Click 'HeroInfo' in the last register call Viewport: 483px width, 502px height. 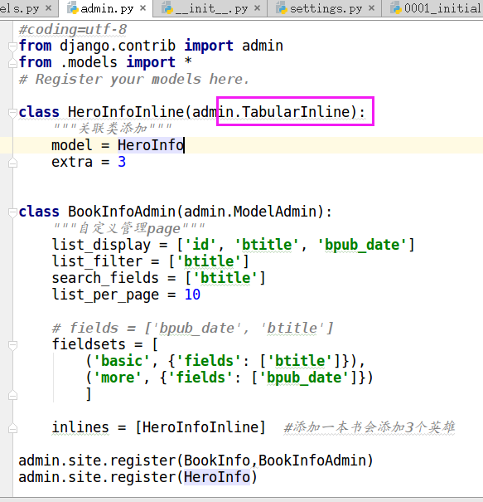click(217, 477)
